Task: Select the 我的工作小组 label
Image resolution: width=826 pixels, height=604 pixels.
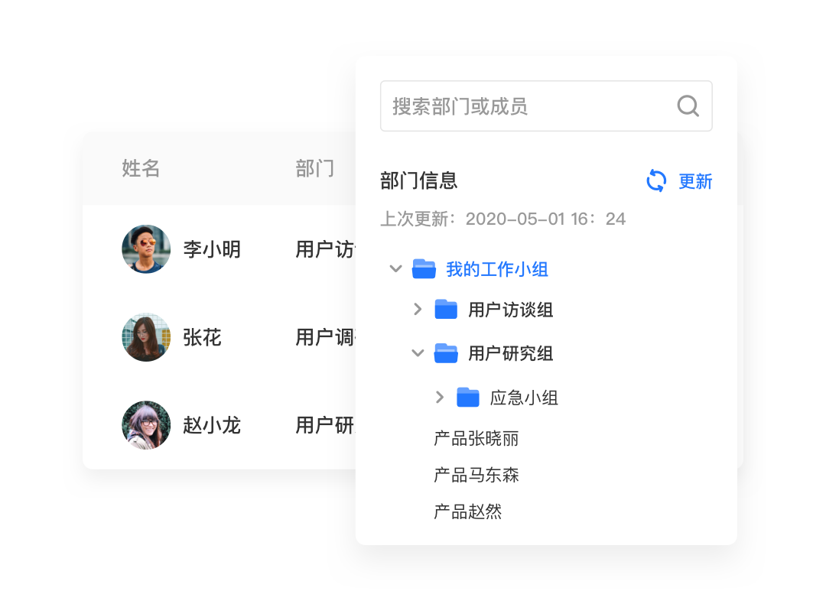Action: 497,268
